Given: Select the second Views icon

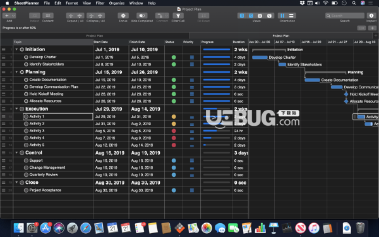Looking at the screenshot, I should (251, 16).
